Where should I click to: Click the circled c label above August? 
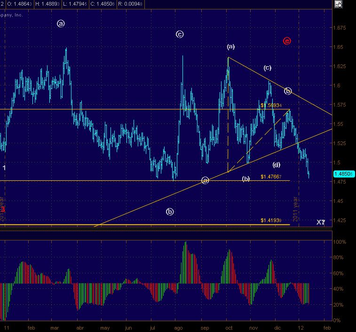tap(180, 34)
